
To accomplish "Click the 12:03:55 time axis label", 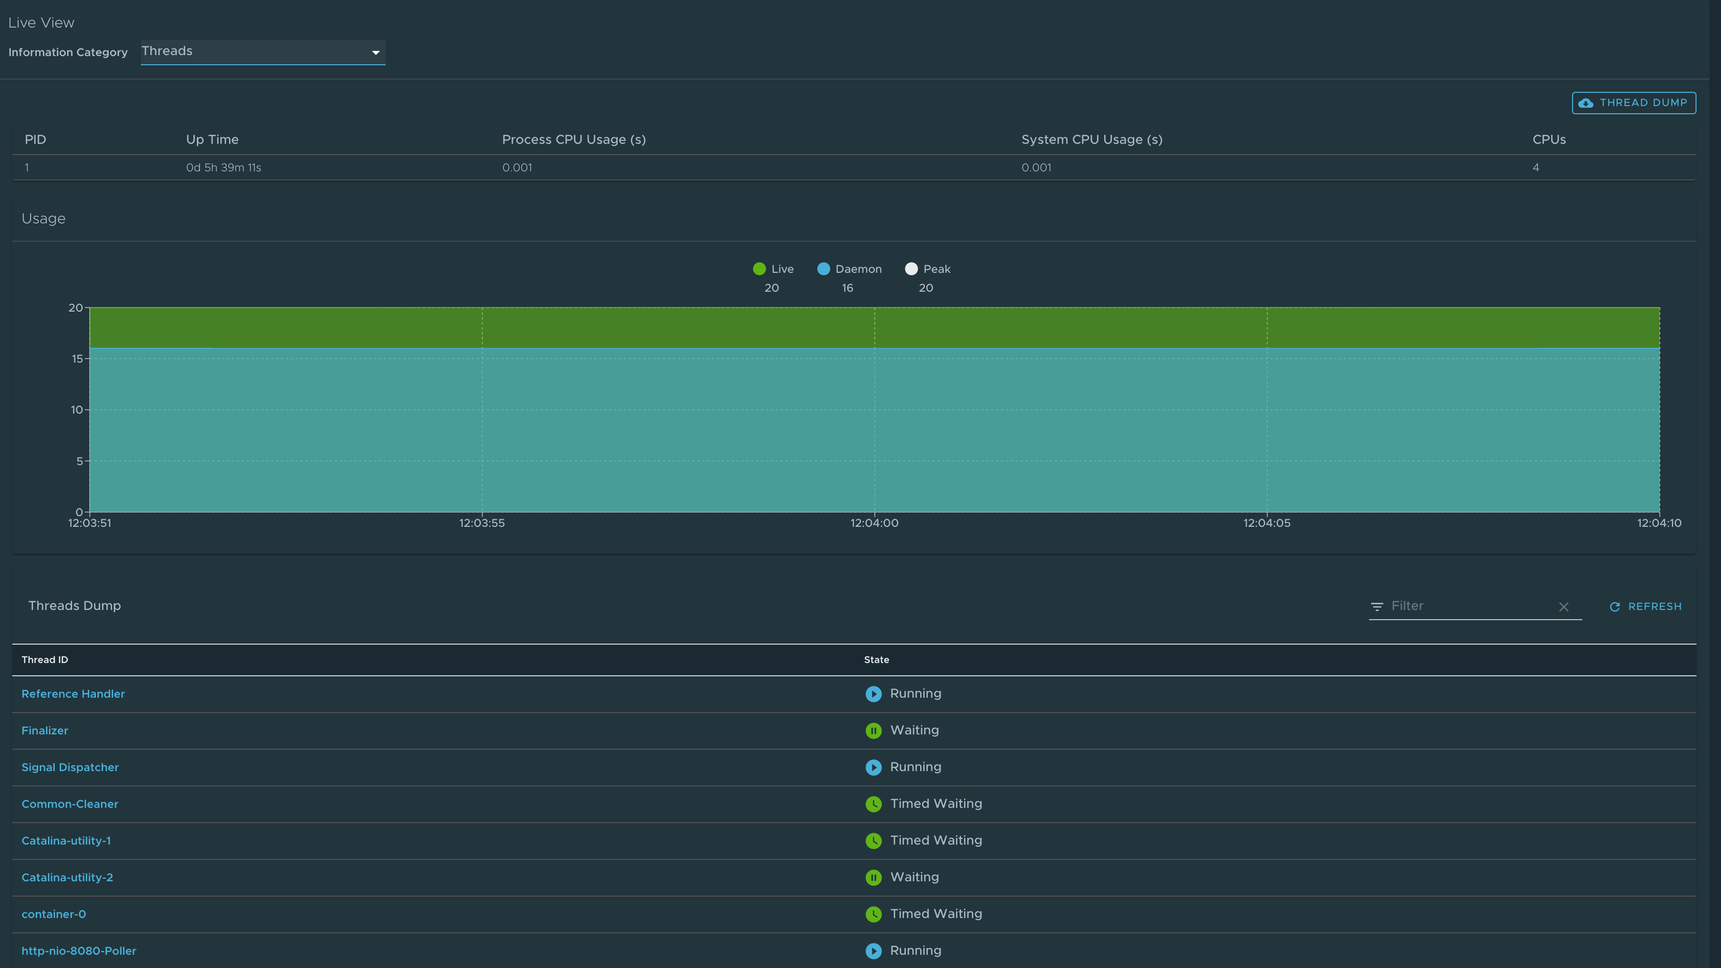I will (482, 523).
